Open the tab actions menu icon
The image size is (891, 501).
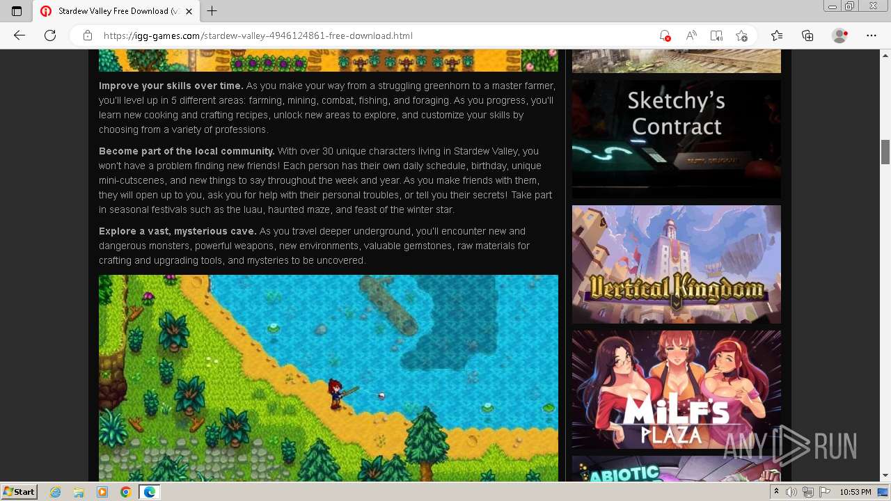[x=17, y=11]
